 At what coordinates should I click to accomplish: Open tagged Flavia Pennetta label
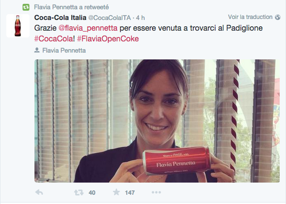pos(64,50)
